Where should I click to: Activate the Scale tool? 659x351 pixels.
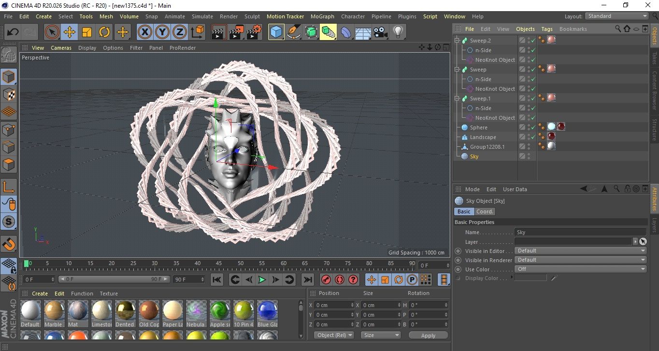point(87,32)
